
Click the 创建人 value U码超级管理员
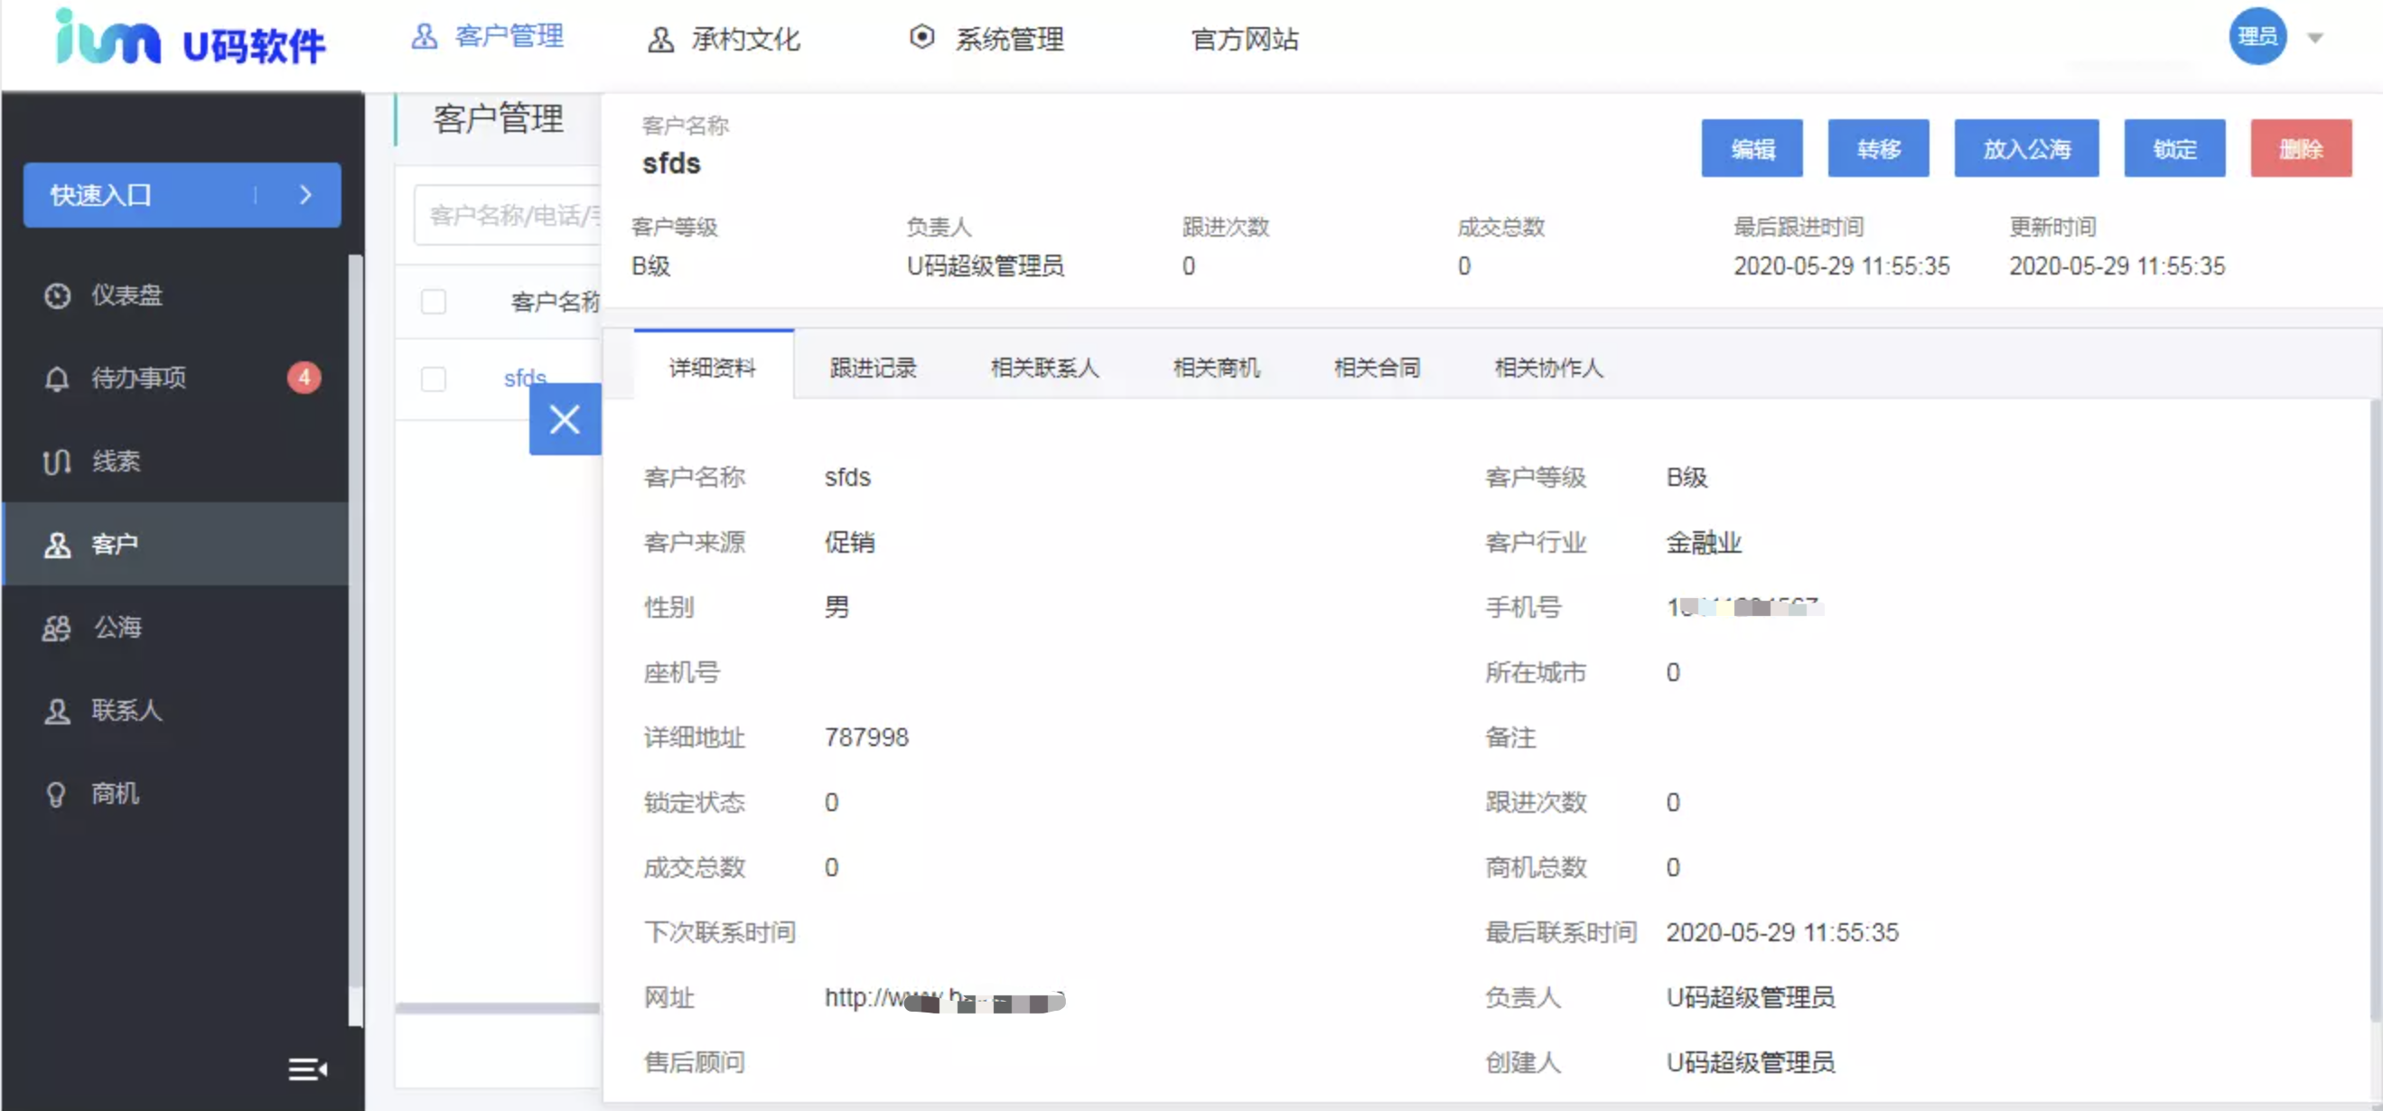point(1751,1063)
